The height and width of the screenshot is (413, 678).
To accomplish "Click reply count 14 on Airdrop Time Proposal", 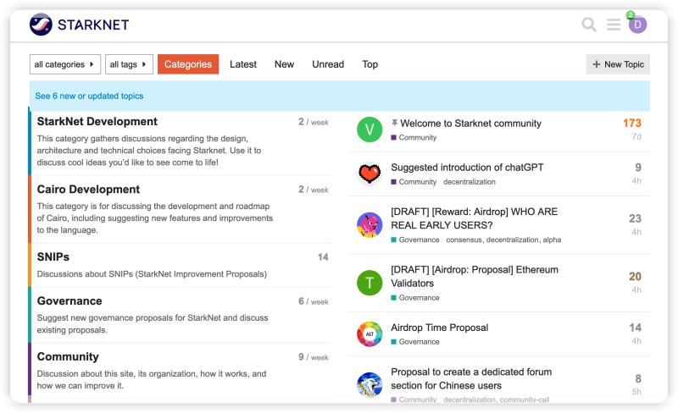I will pyautogui.click(x=635, y=328).
